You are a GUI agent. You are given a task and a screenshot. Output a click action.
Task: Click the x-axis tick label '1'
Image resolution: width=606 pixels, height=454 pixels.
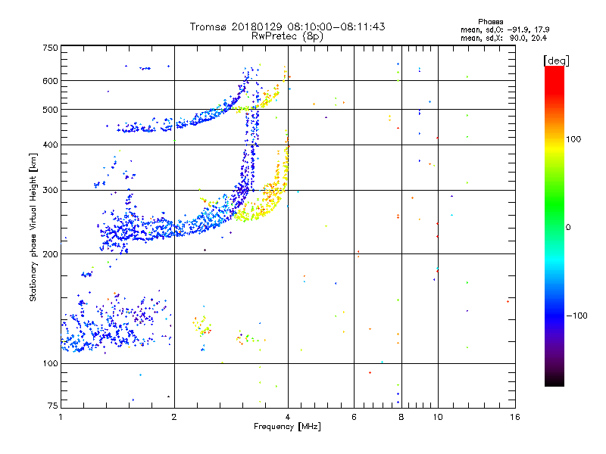tap(61, 417)
